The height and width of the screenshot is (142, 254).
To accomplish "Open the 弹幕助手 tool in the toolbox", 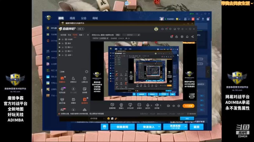I will (62, 80).
